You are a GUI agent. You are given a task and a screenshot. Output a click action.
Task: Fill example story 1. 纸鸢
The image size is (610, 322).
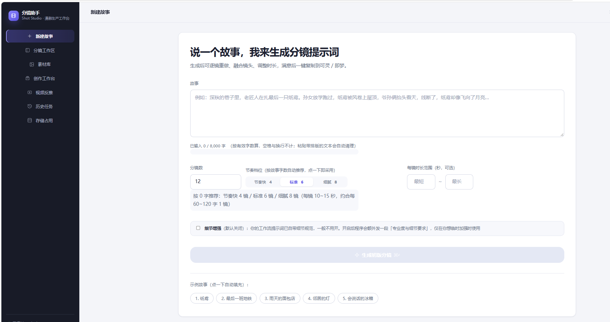coord(202,298)
